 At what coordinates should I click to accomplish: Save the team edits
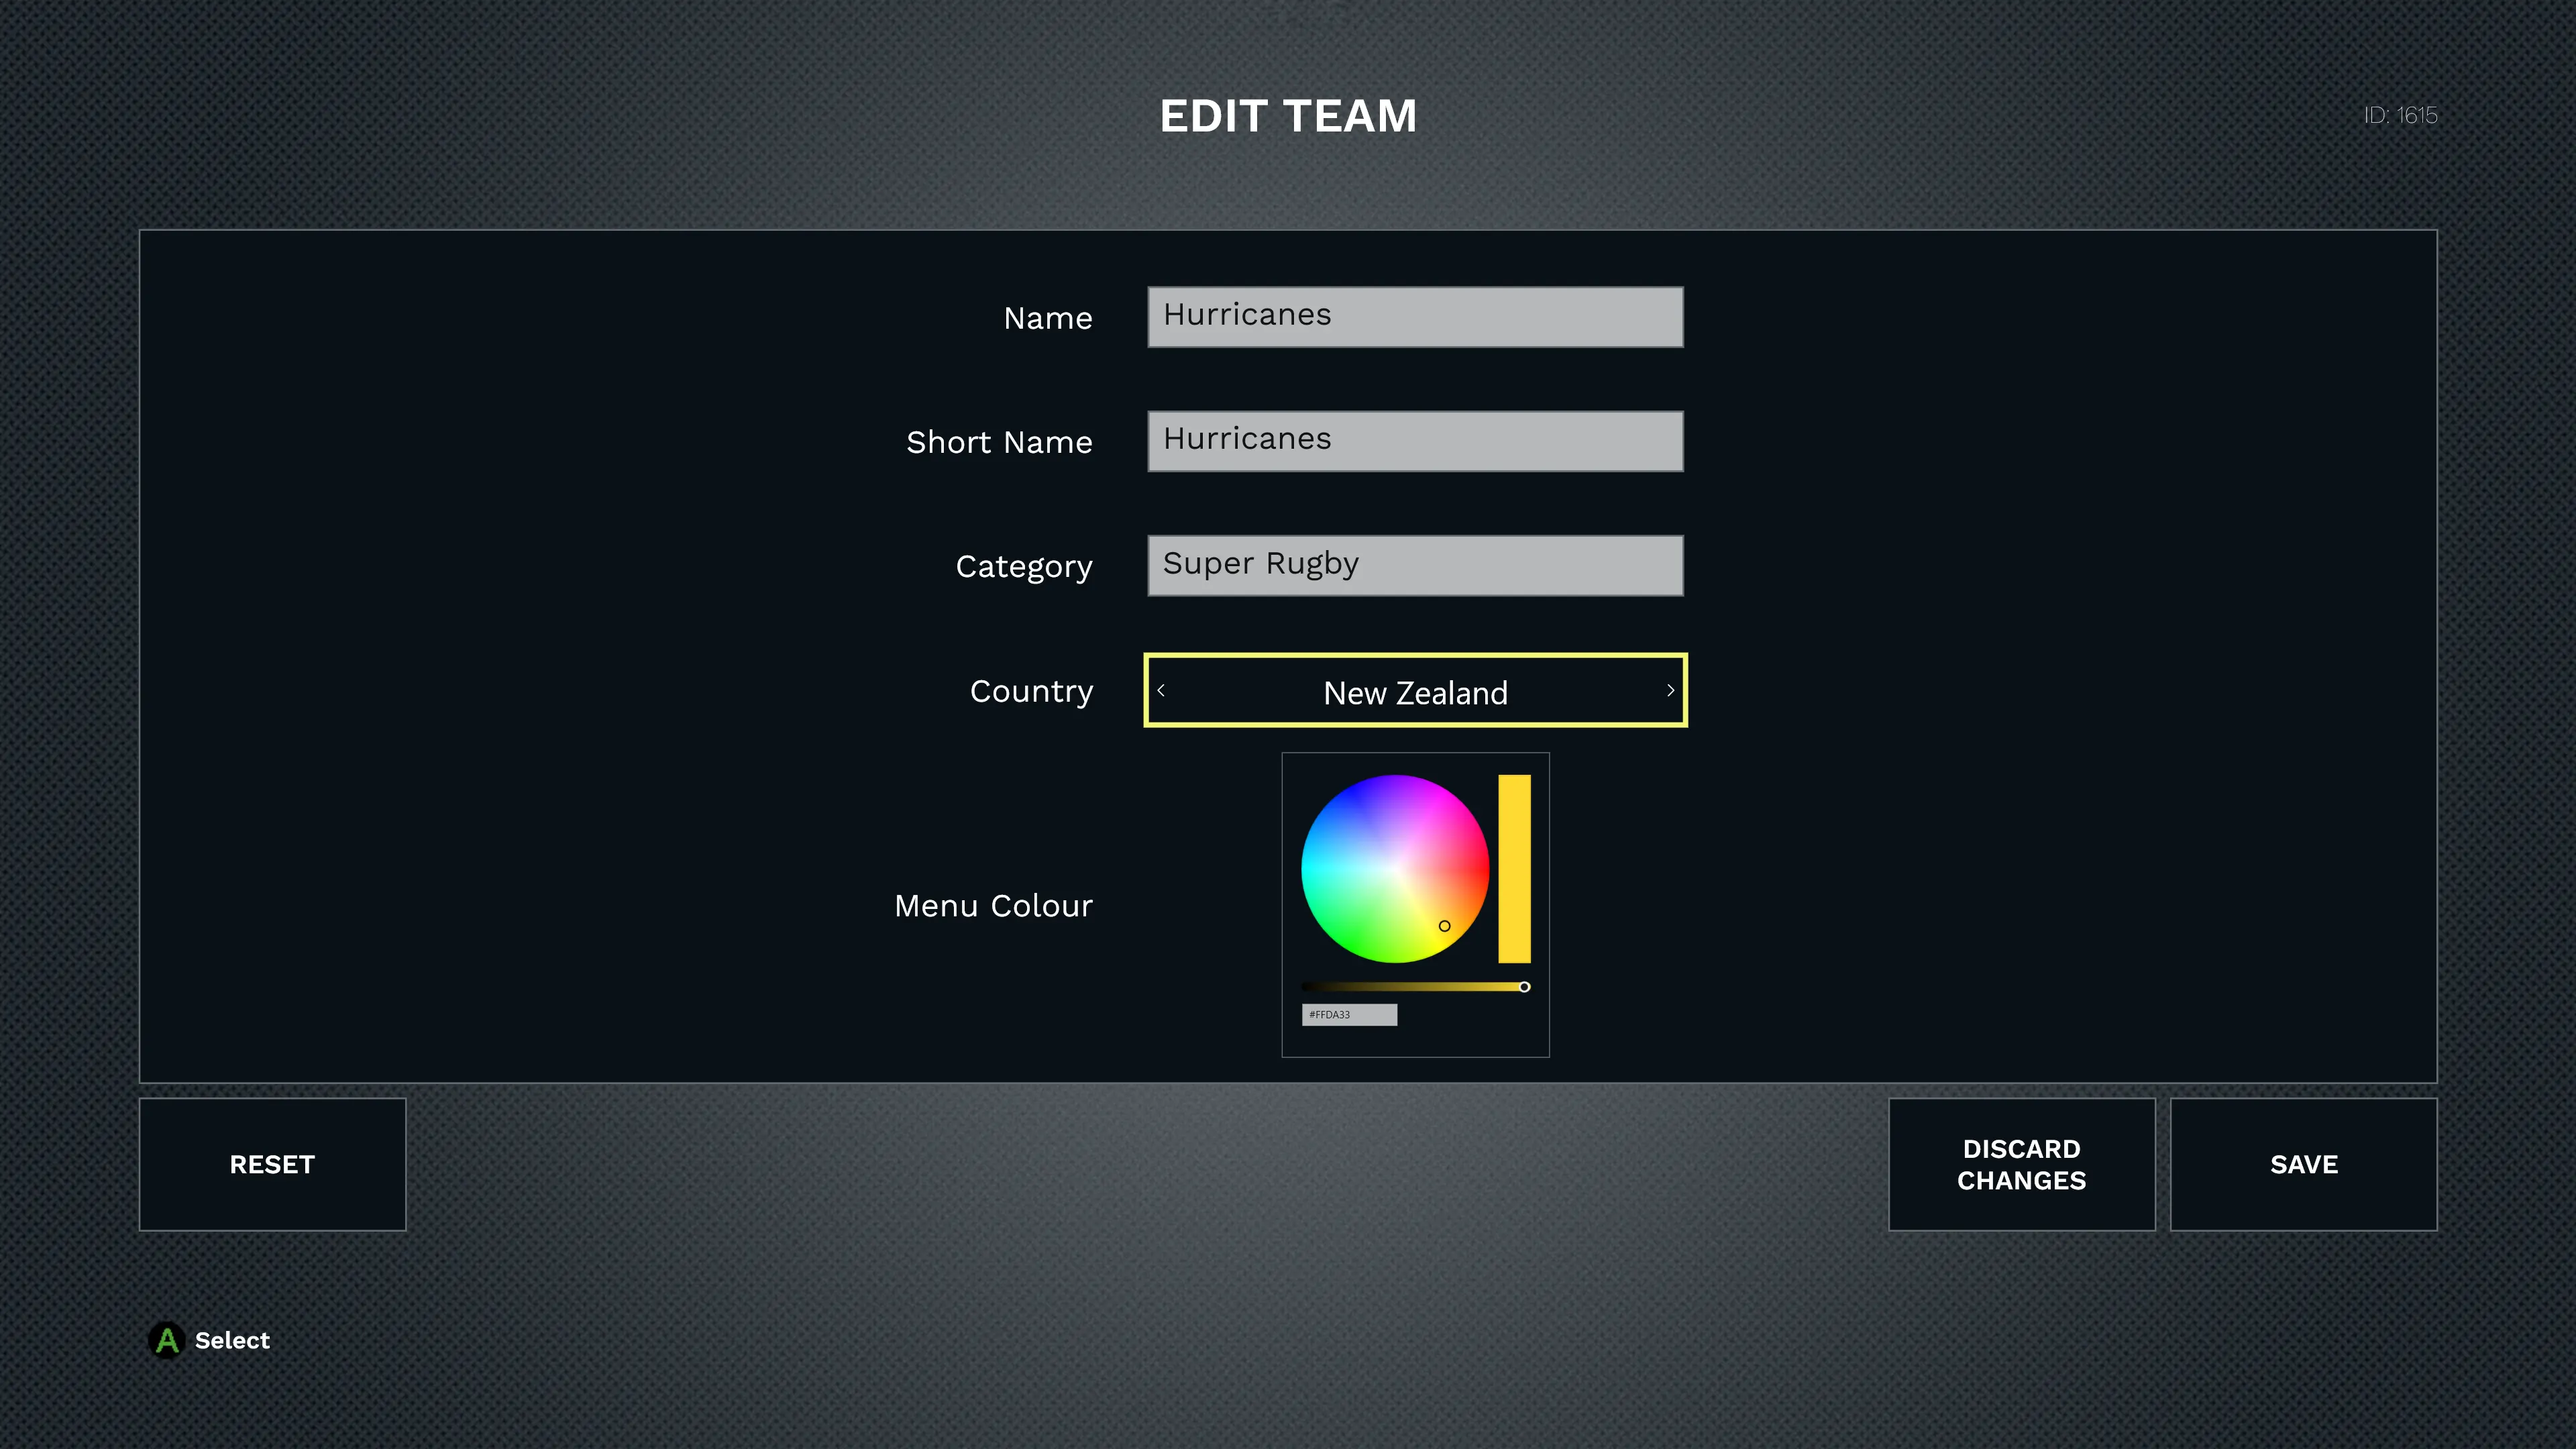coord(2303,1164)
